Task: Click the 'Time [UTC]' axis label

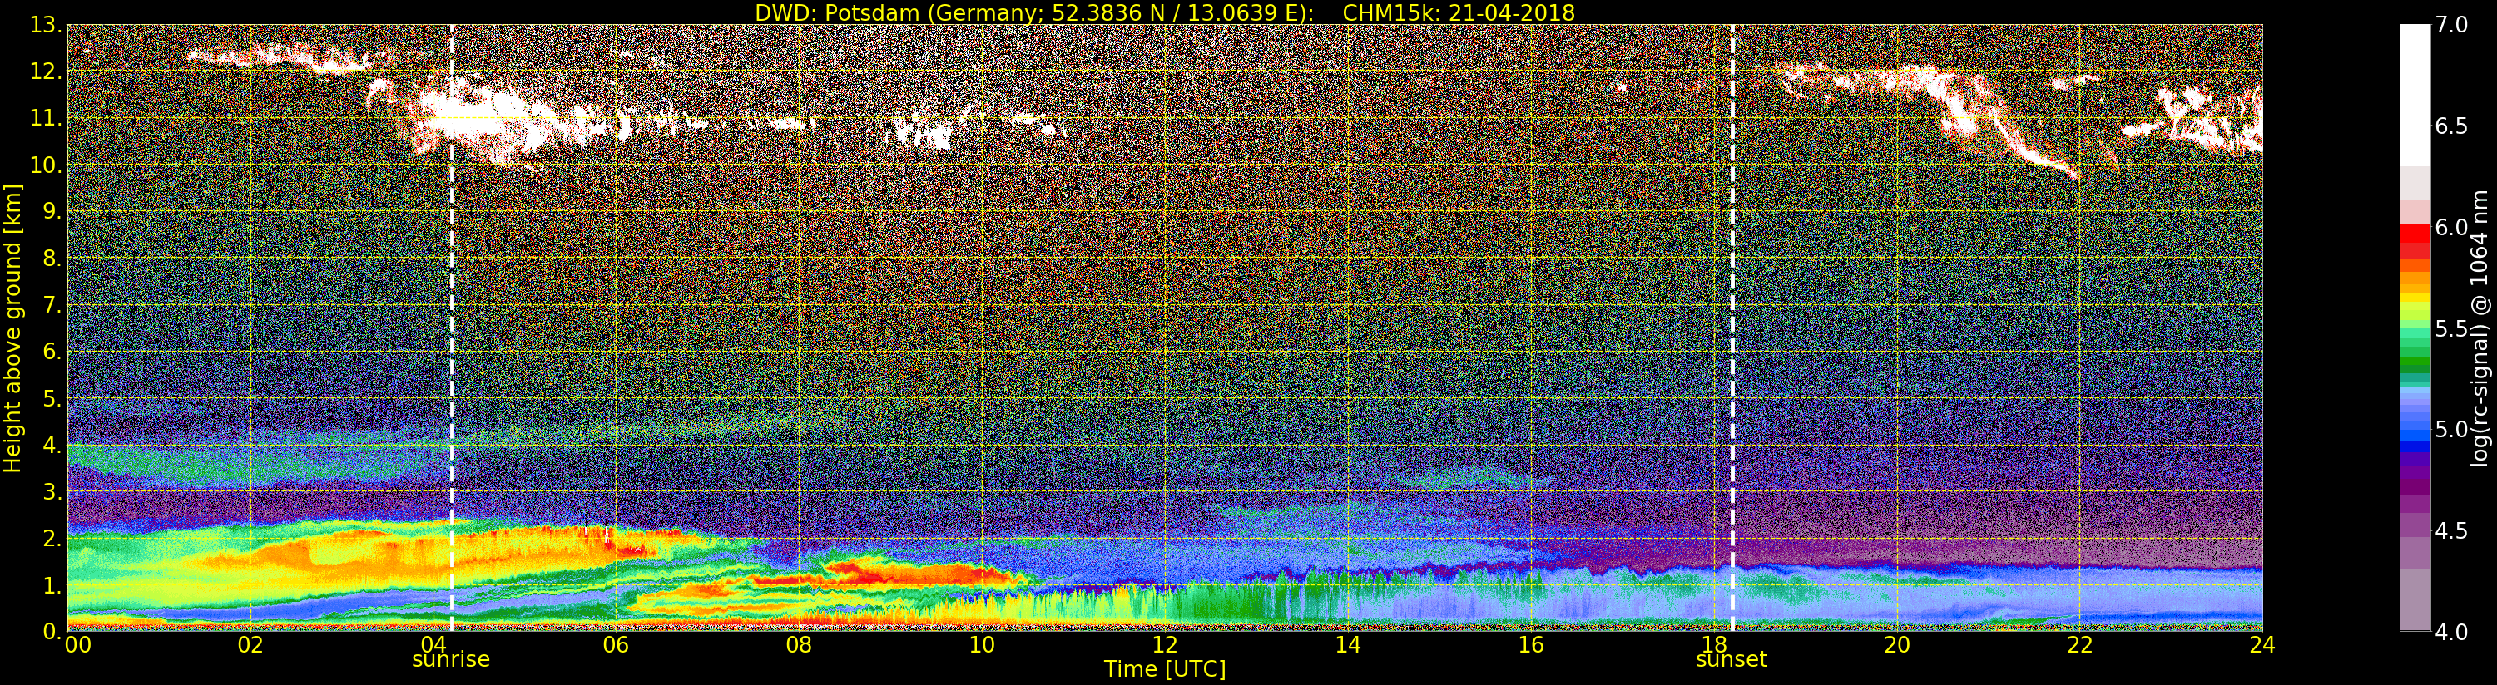Action: [1165, 669]
